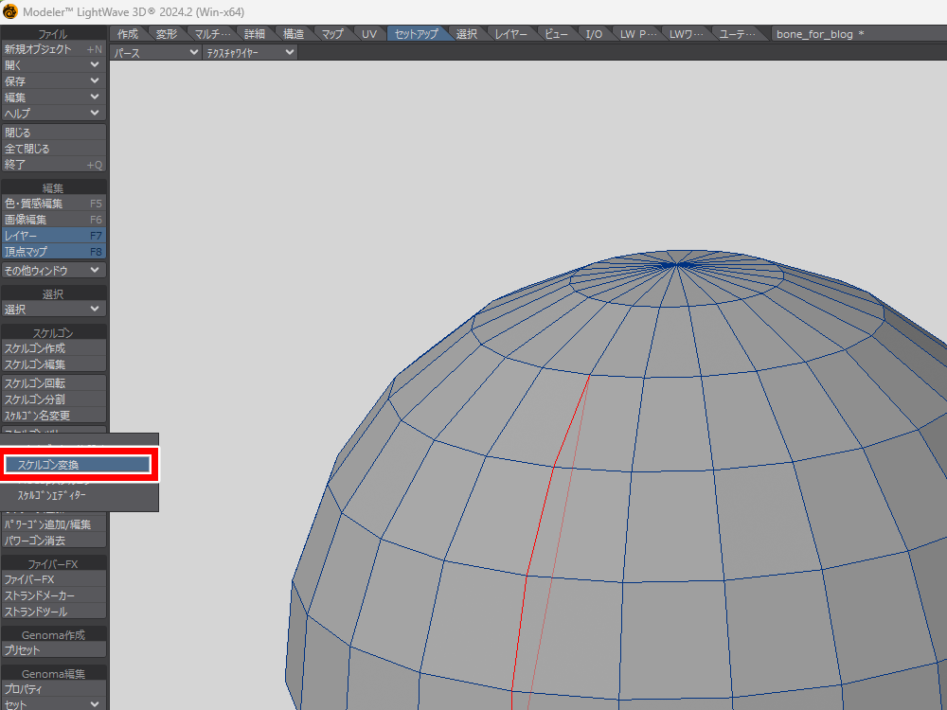Screen dimensions: 947x710
Task: Open the パース viewport type dropdown
Action: click(x=155, y=53)
